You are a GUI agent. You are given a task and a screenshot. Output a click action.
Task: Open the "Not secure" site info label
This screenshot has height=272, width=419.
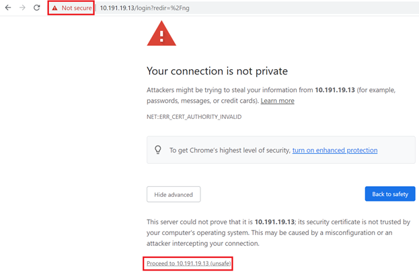[x=76, y=8]
